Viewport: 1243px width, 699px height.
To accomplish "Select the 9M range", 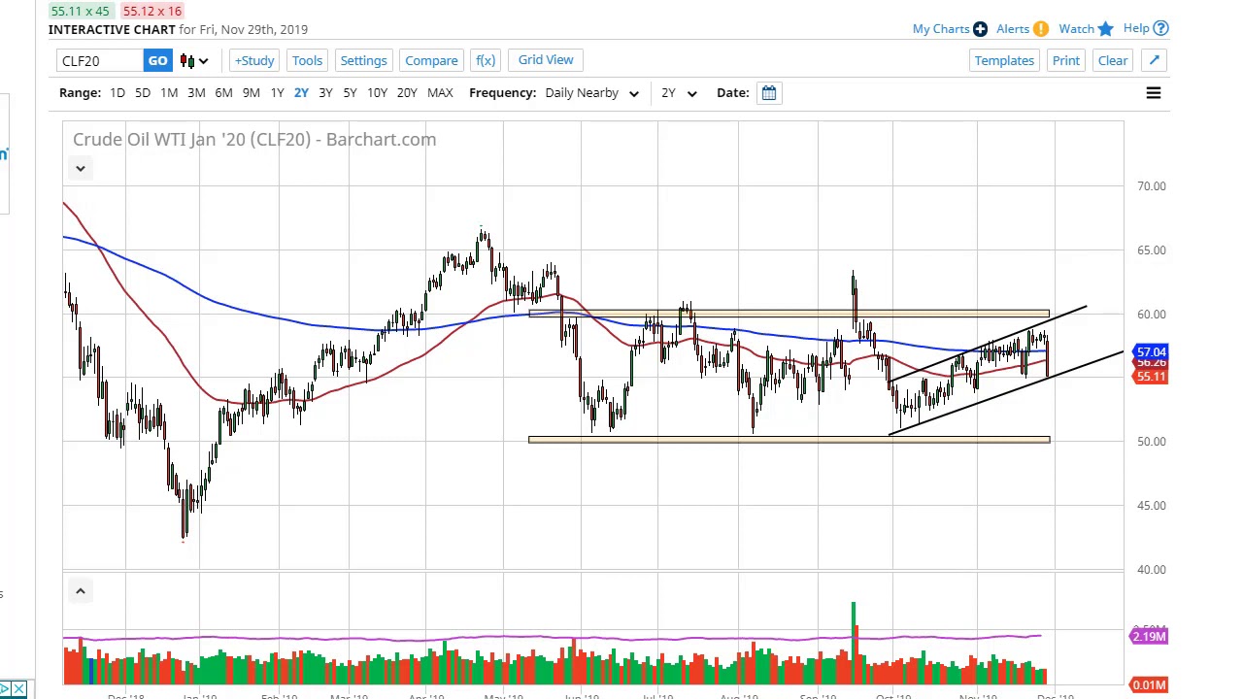I will pos(251,93).
